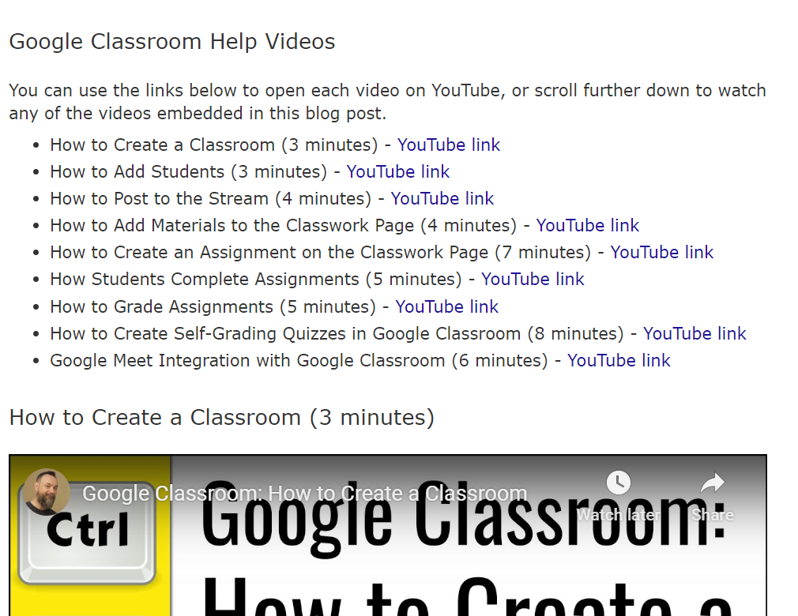Click the Watch later clock icon on video

(619, 483)
